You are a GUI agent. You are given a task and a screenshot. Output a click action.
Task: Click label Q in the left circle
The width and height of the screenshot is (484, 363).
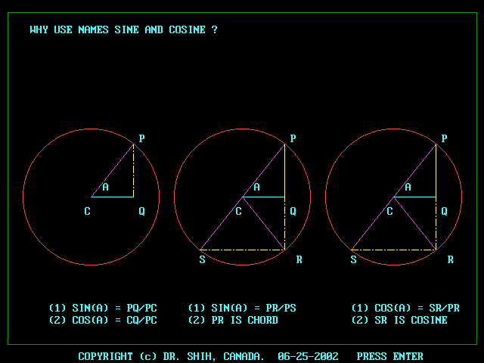coord(141,211)
